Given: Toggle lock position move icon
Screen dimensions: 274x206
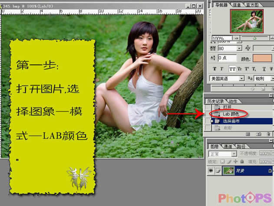Looking at the screenshot, I should 235,161.
